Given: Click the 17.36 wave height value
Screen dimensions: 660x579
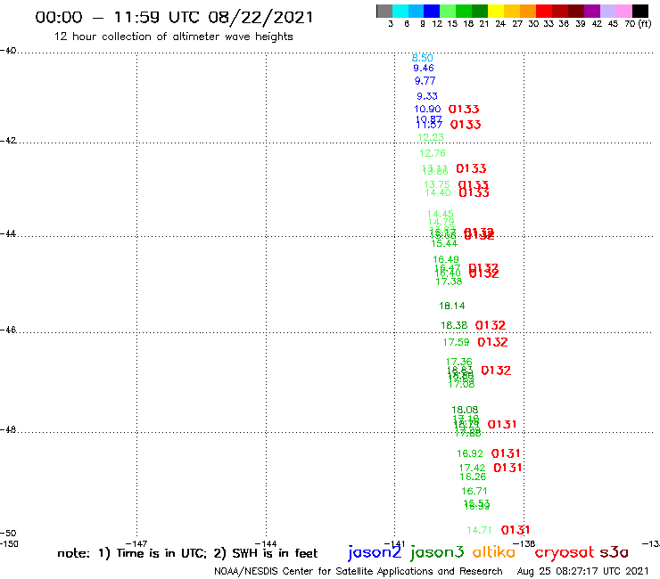Looking at the screenshot, I should point(459,362).
